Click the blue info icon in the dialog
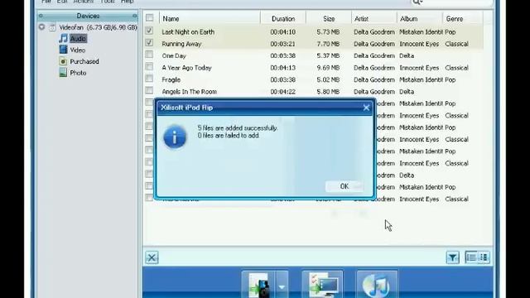 [x=175, y=137]
